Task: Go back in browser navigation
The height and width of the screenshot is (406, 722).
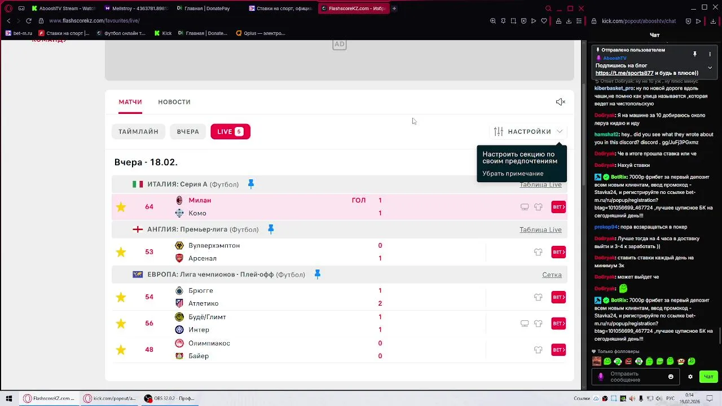Action: tap(8, 21)
